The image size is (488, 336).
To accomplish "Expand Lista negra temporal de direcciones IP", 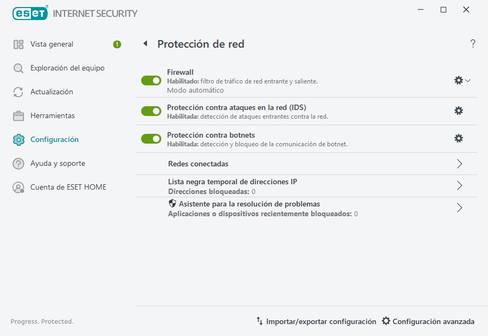I will click(x=459, y=185).
